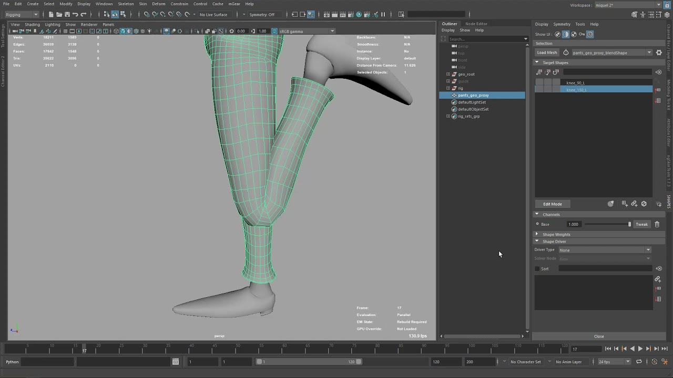The height and width of the screenshot is (378, 673).
Task: Toggle the half-circle Show UI button
Action: pyautogui.click(x=566, y=35)
